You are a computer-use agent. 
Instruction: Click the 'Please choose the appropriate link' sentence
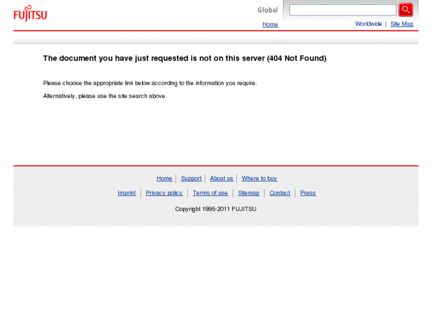150,83
